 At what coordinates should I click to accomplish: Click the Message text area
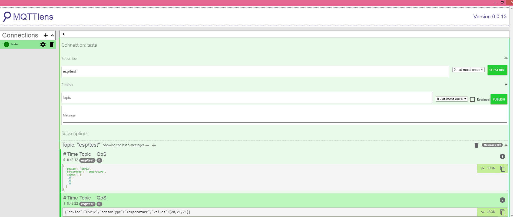point(284,115)
